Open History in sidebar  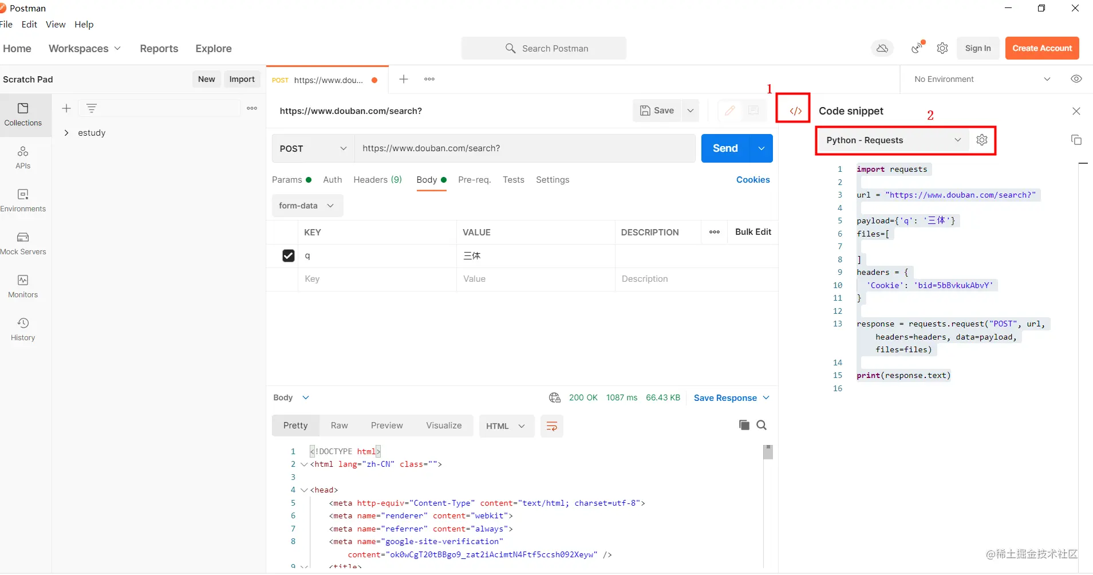coord(23,329)
